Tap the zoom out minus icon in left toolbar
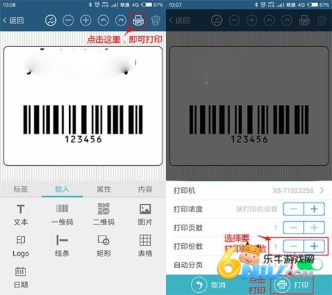The width and height of the screenshot is (332, 295). coord(68,21)
